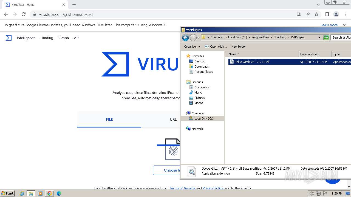Select Favorites in navigation pane
Image resolution: width=351 pixels, height=197 pixels.
coord(198,56)
